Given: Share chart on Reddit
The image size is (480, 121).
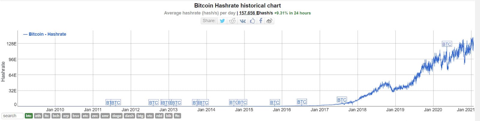Looking at the screenshot, I should tap(232, 21).
